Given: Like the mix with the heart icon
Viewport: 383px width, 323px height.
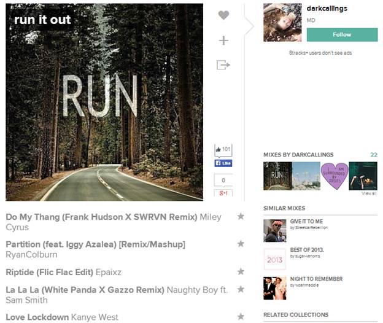Looking at the screenshot, I should [x=223, y=15].
